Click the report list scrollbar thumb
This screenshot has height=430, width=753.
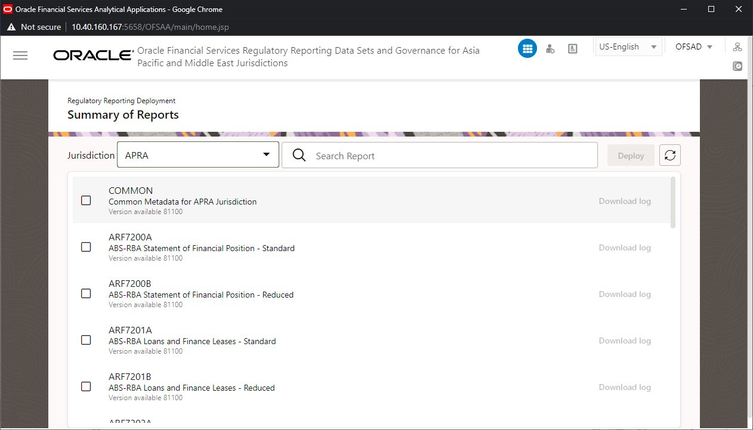coord(673,202)
